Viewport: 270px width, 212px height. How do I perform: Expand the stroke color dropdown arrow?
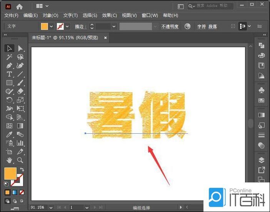[67, 26]
